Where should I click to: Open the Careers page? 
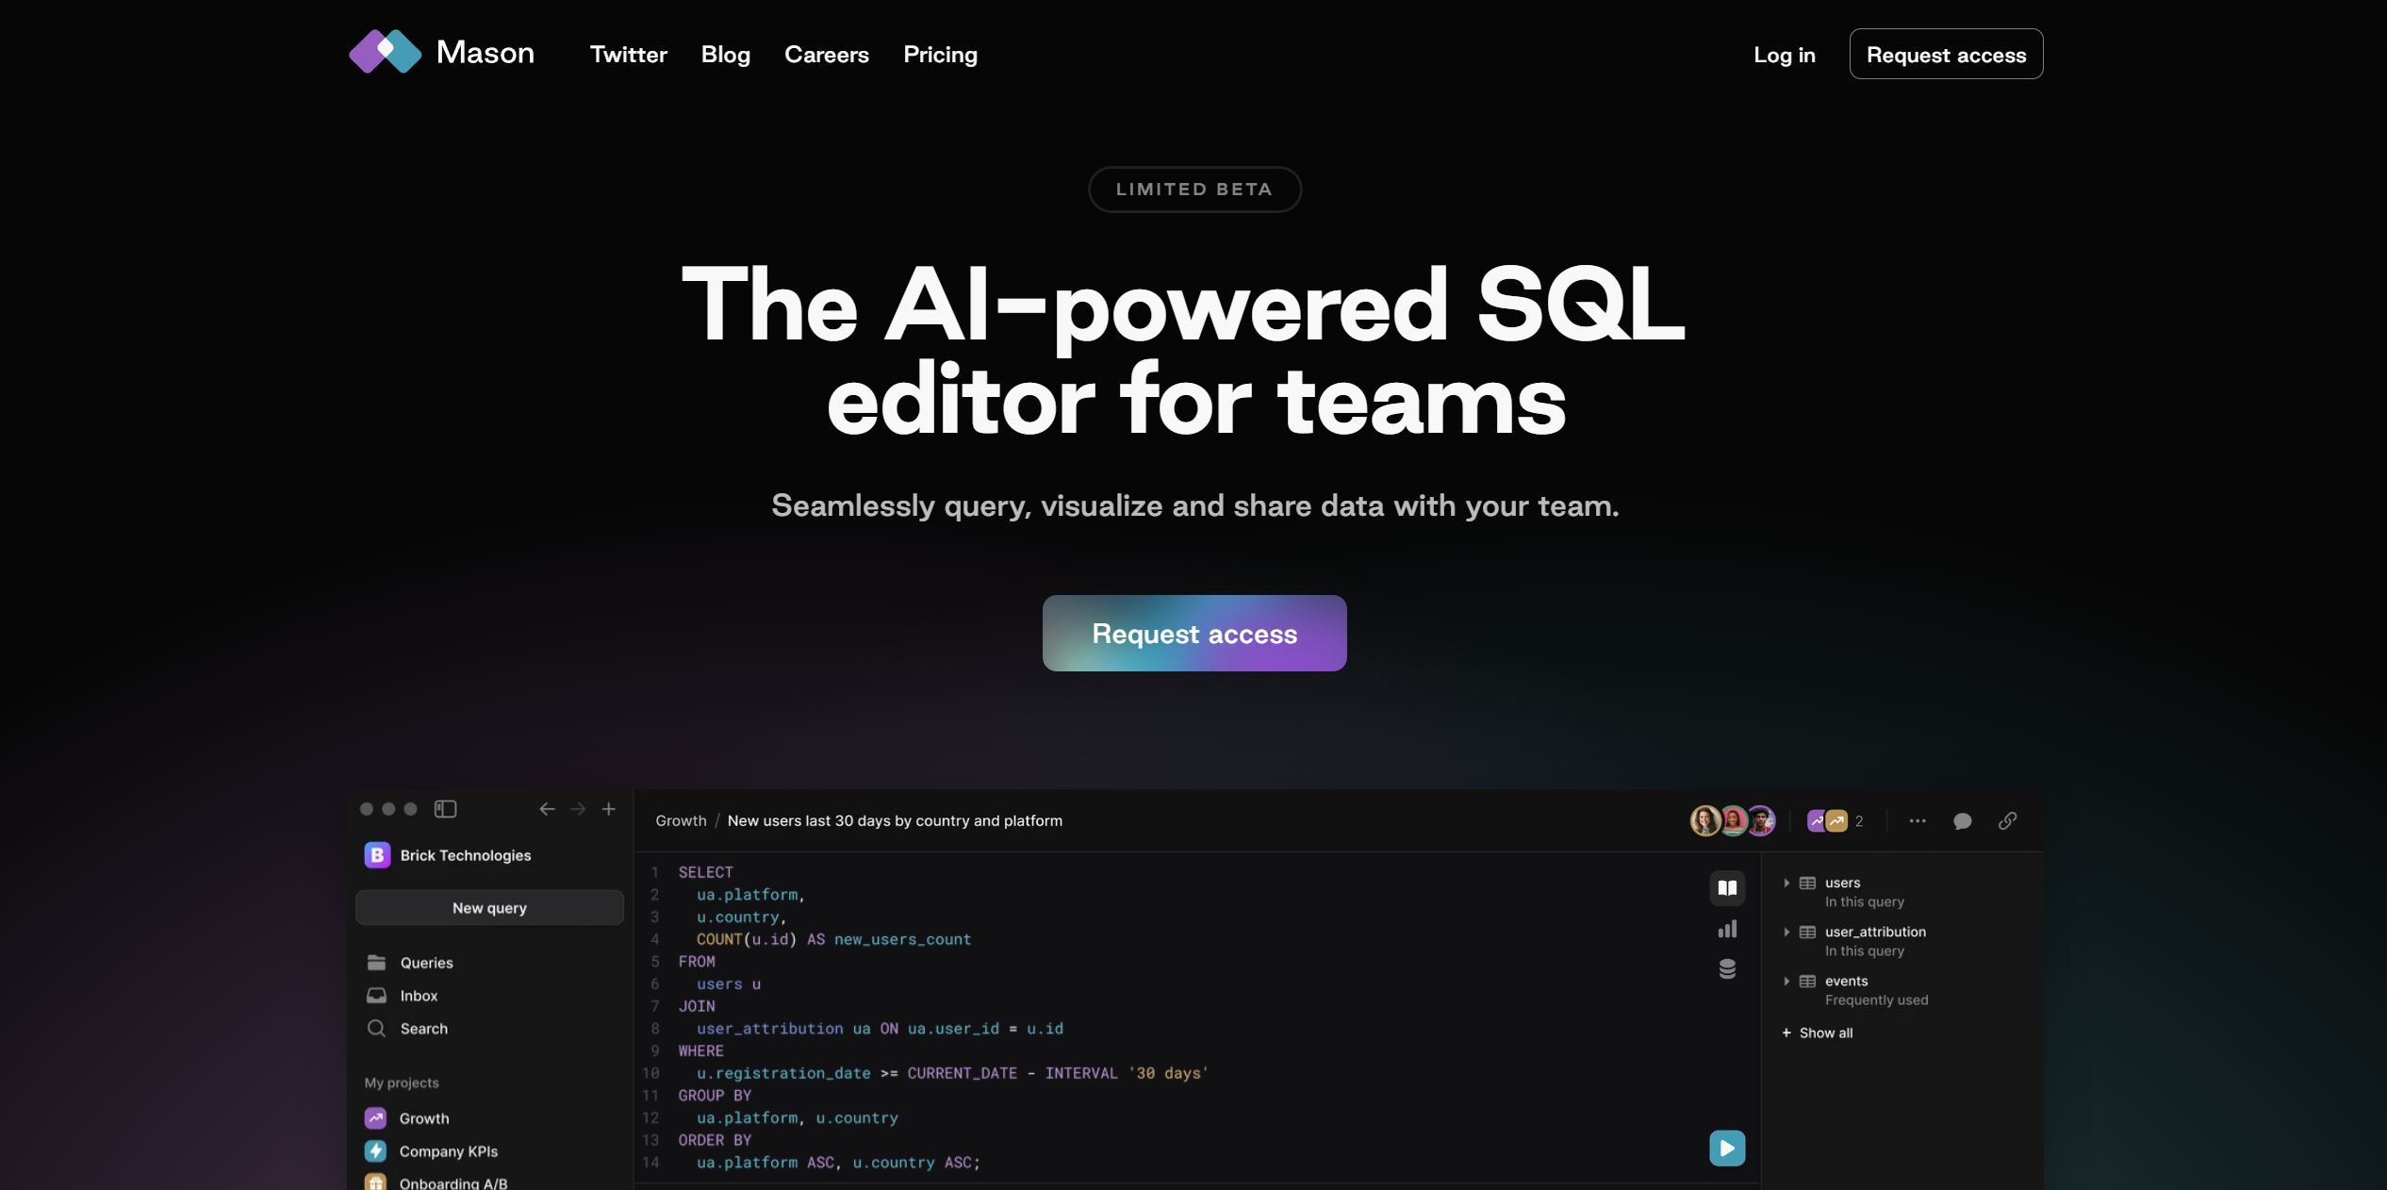(826, 55)
